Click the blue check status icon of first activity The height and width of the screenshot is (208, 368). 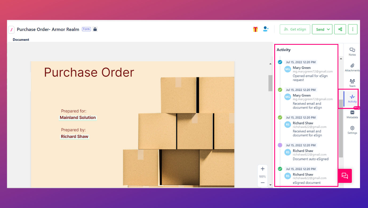[x=280, y=62]
